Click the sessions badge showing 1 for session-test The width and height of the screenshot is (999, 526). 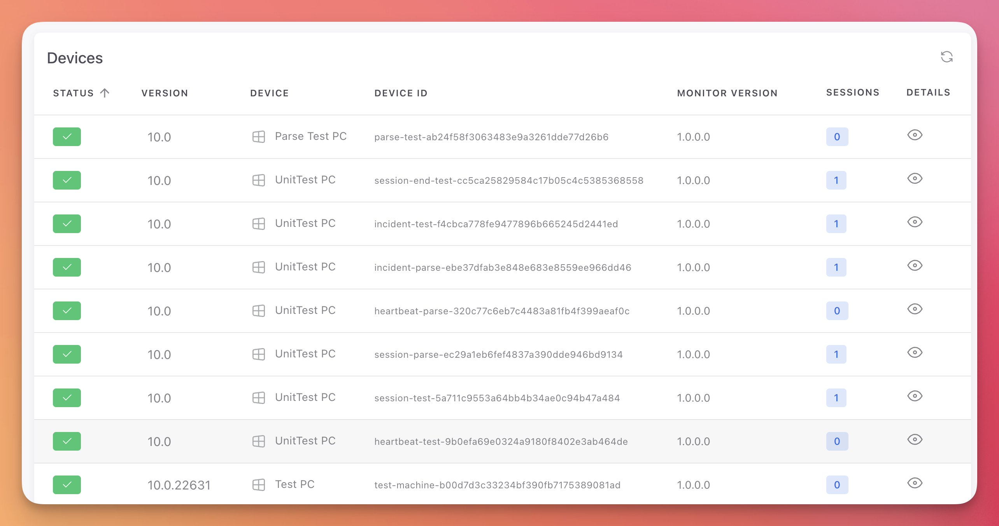coord(837,397)
